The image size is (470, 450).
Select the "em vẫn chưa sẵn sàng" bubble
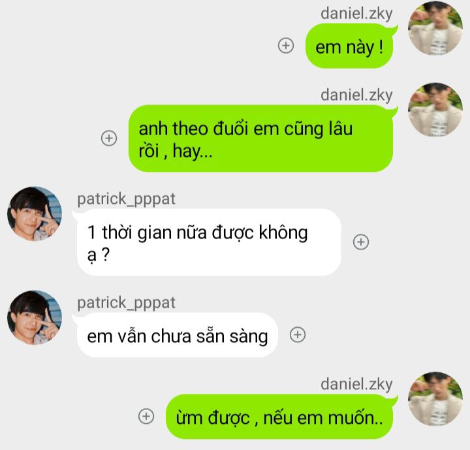177,335
